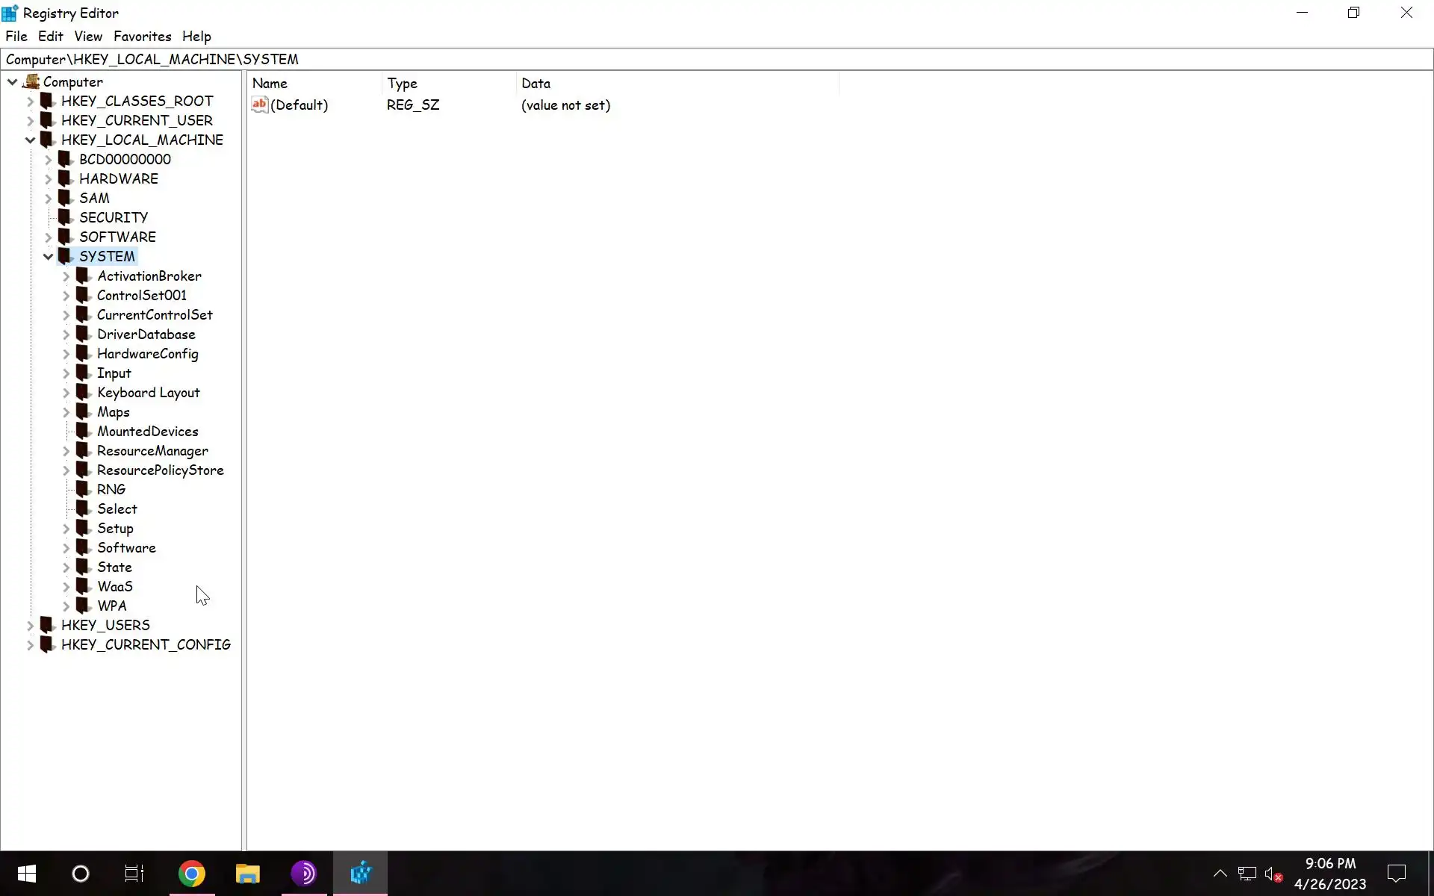The image size is (1434, 896).
Task: Click the (Default) string value icon
Action: (x=259, y=105)
